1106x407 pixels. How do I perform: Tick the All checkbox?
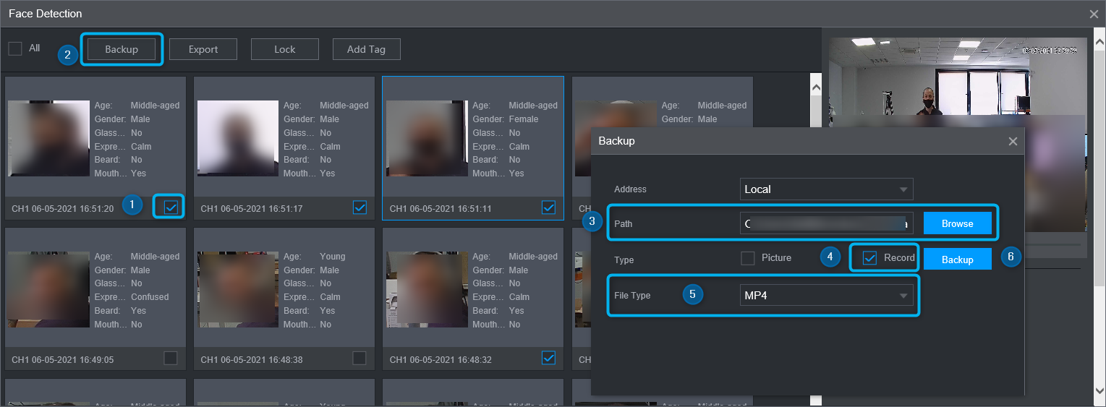(15, 48)
